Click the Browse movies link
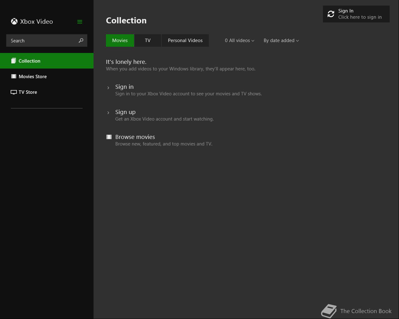 pos(135,137)
